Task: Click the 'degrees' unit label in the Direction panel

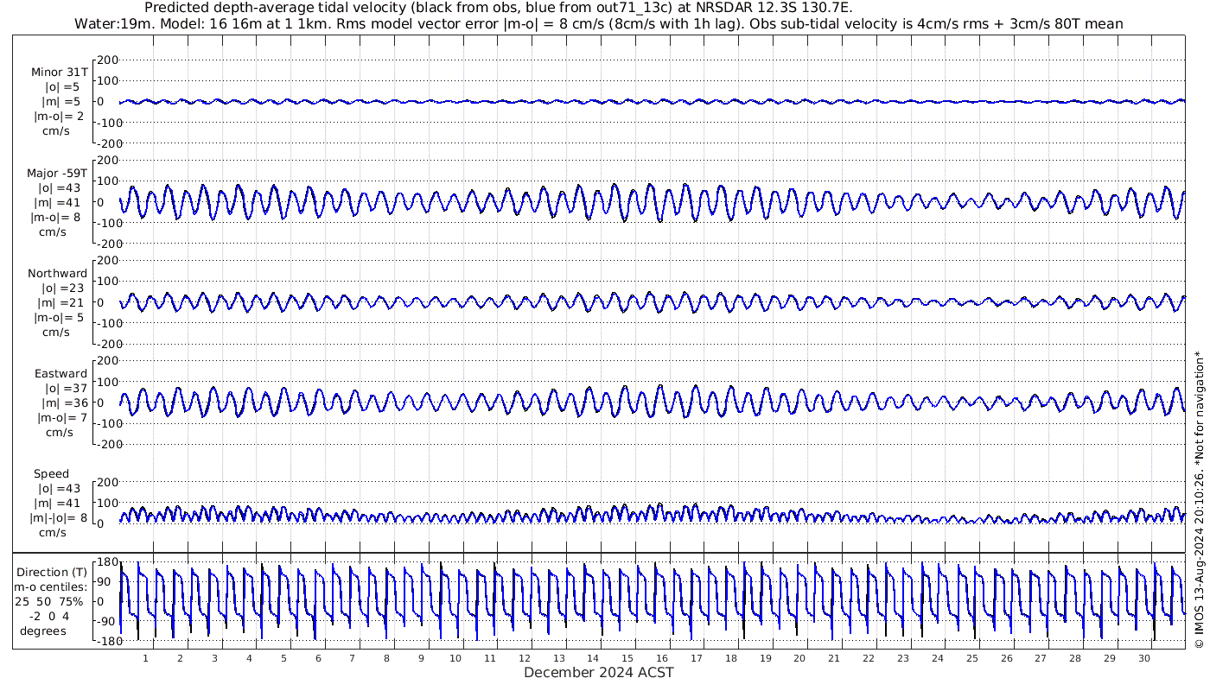Action: 43,631
